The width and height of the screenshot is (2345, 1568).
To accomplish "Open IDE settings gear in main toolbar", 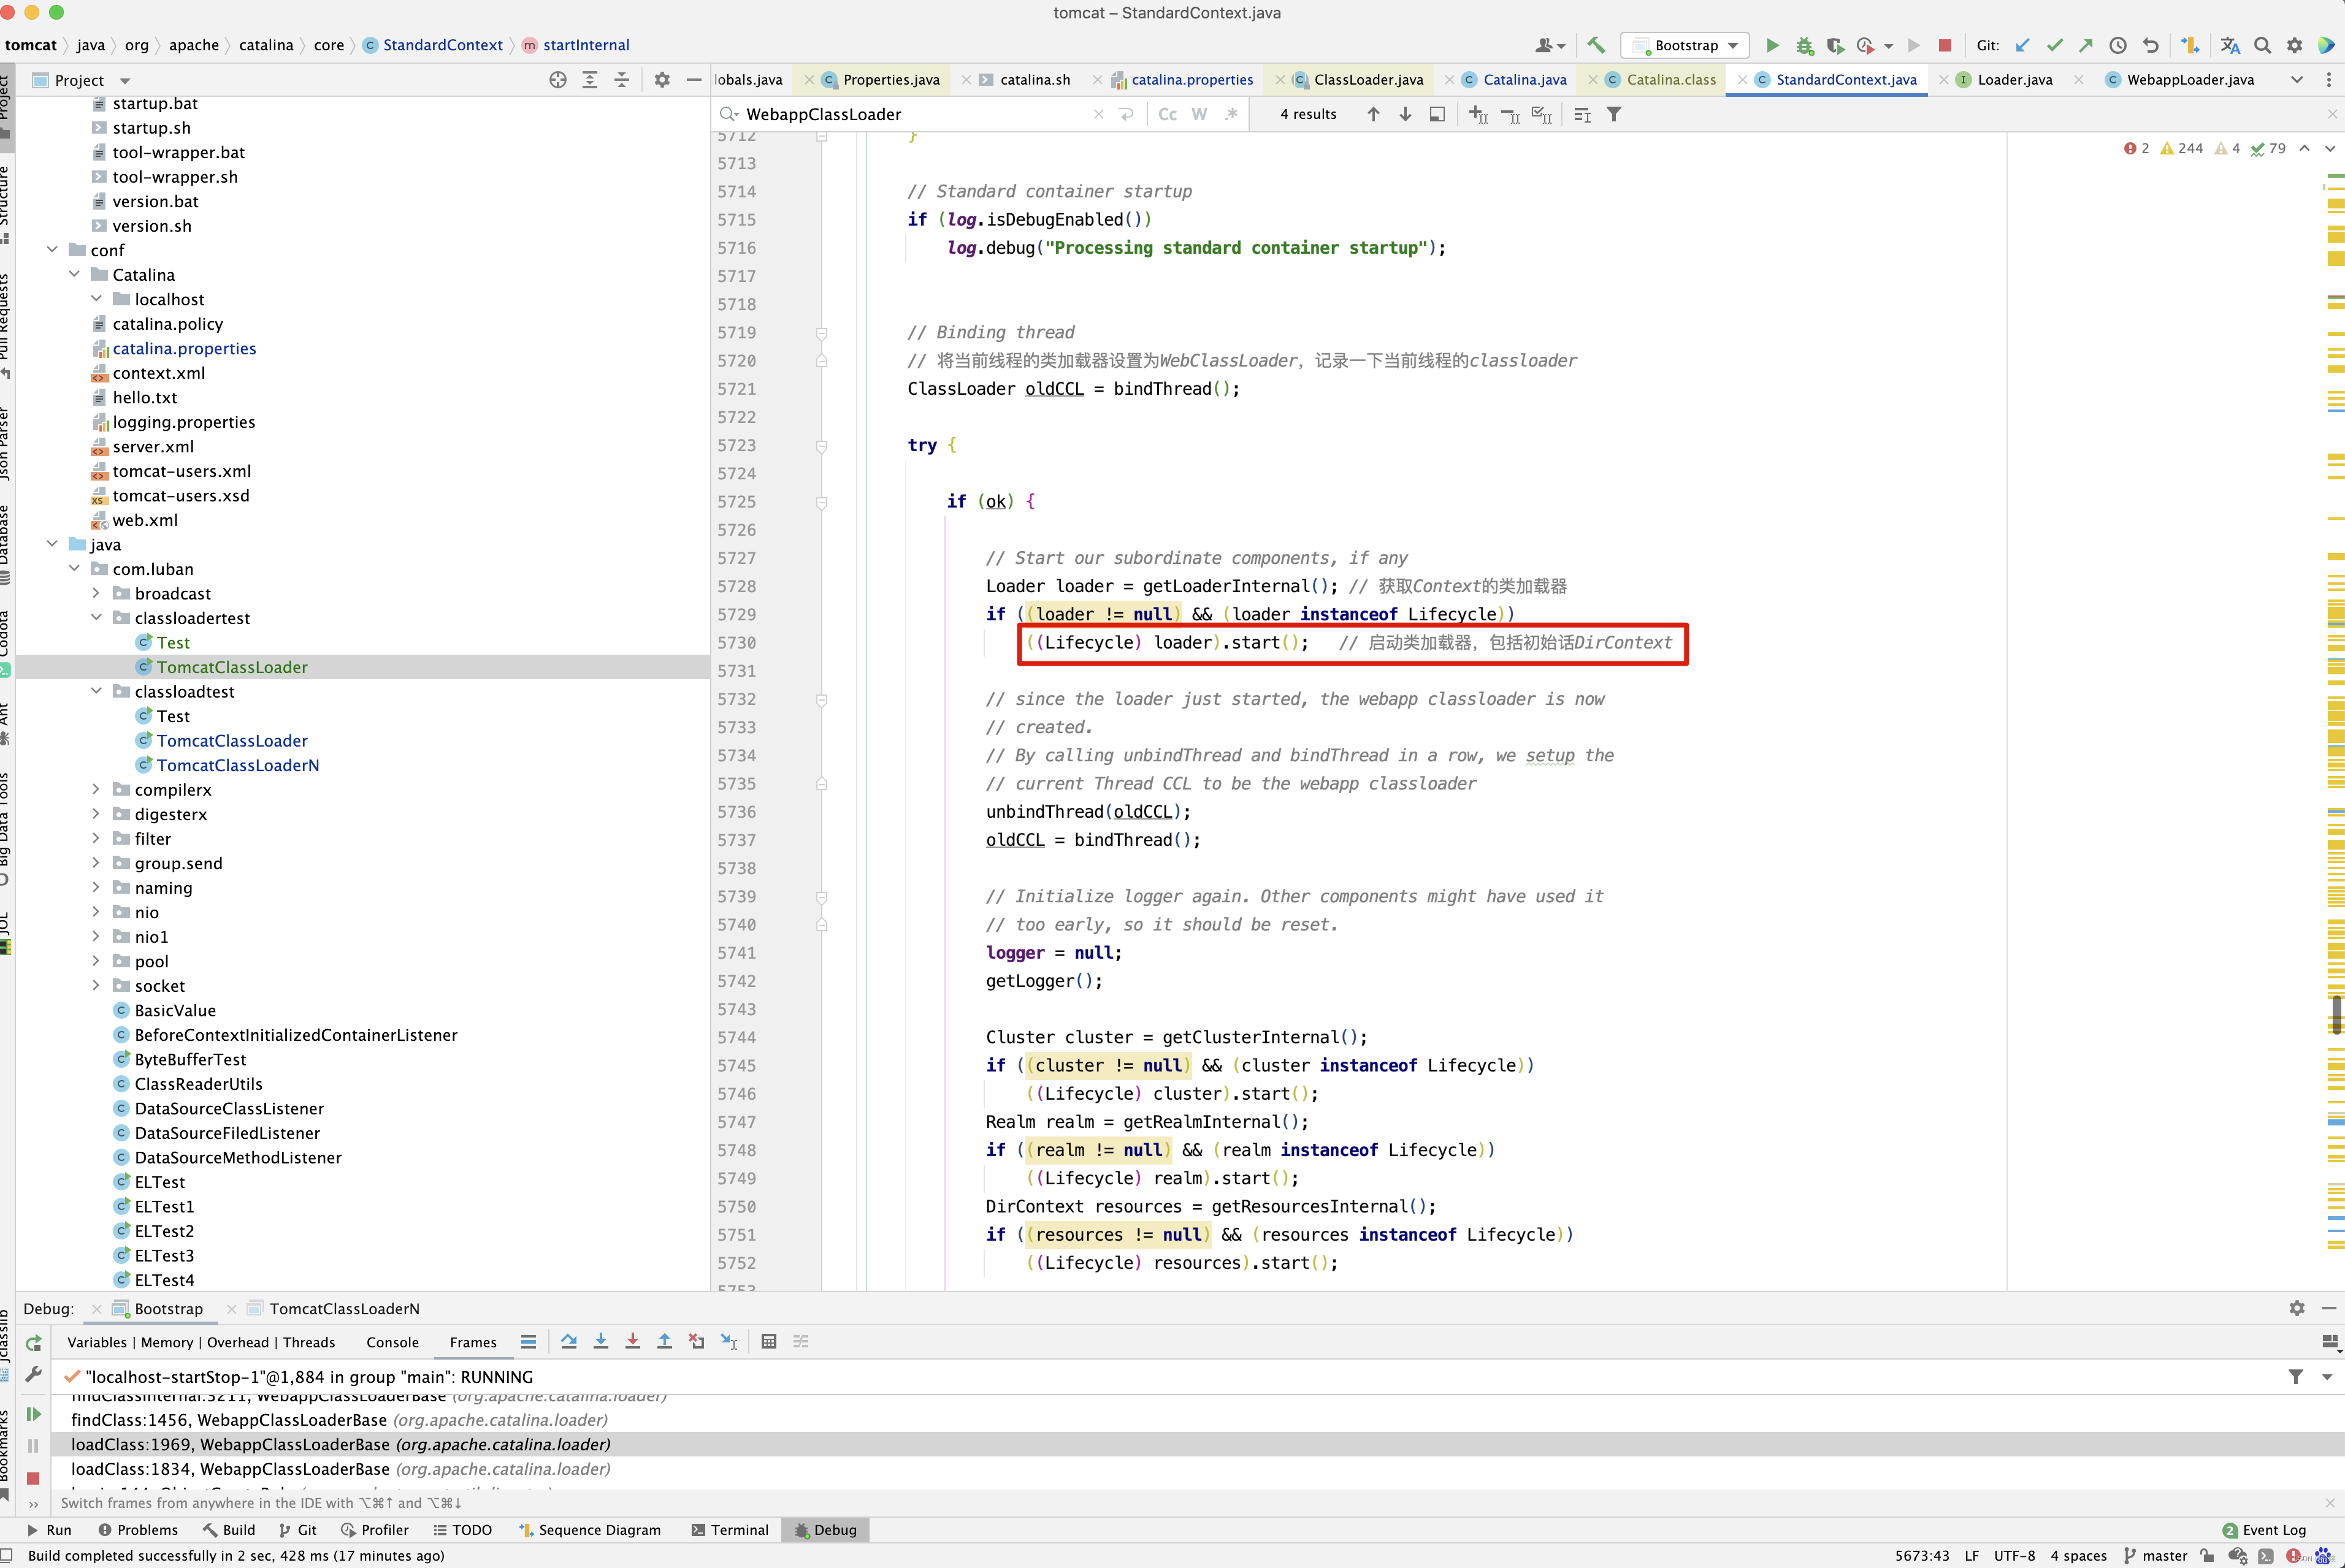I will [2295, 45].
